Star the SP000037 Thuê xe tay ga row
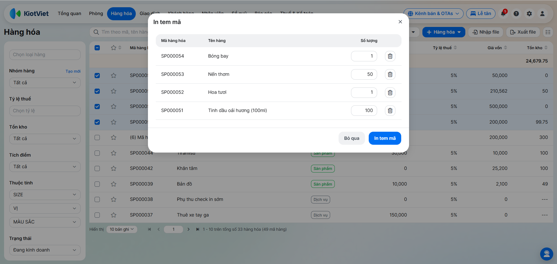Screen dimensions: 557x264 (x=113, y=215)
